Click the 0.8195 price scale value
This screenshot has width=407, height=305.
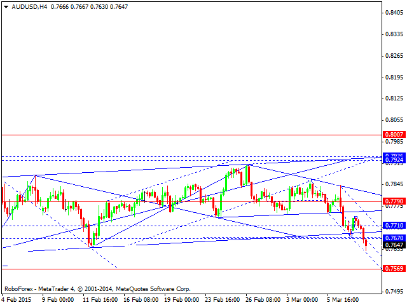coord(394,78)
